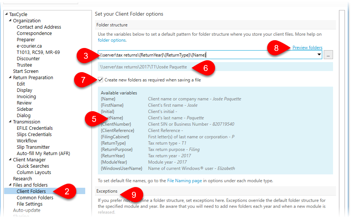Collapse the Client Manager section arrow
Image resolution: width=352 pixels, height=219 pixels.
click(x=10, y=159)
